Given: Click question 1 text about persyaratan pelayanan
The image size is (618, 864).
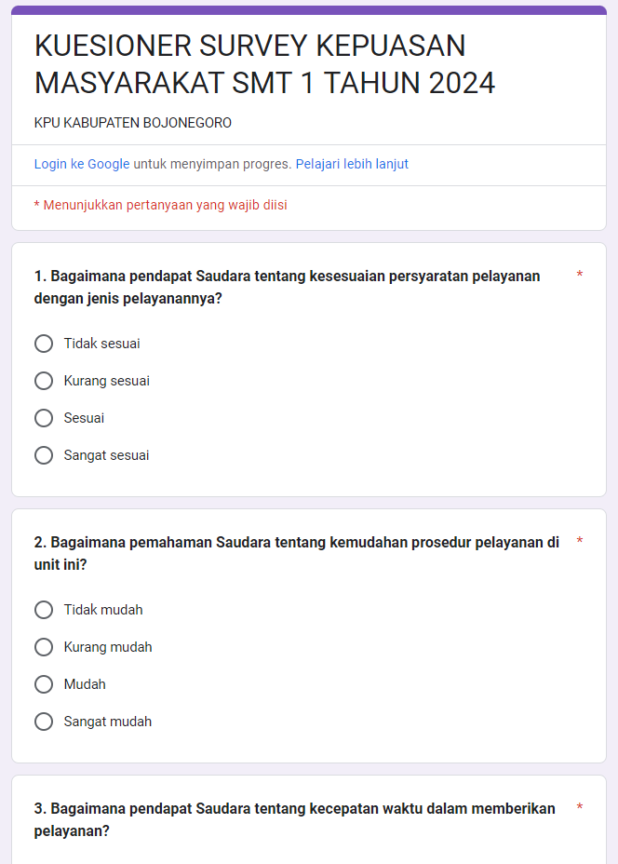Looking at the screenshot, I should [287, 288].
